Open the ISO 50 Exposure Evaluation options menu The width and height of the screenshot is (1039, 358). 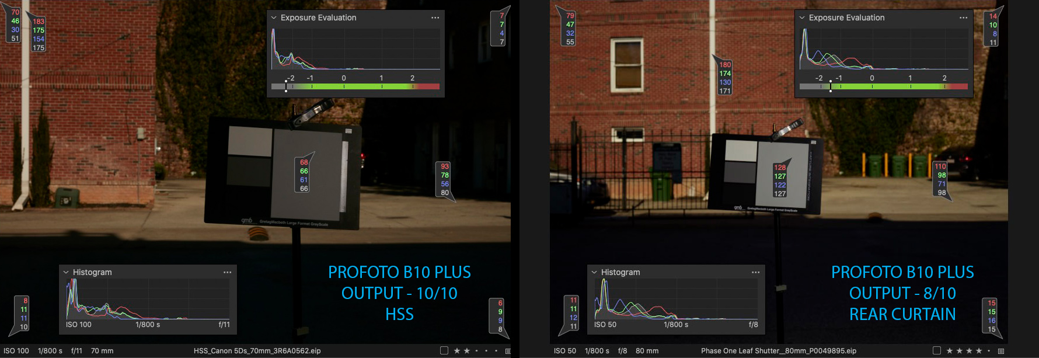[x=963, y=18]
